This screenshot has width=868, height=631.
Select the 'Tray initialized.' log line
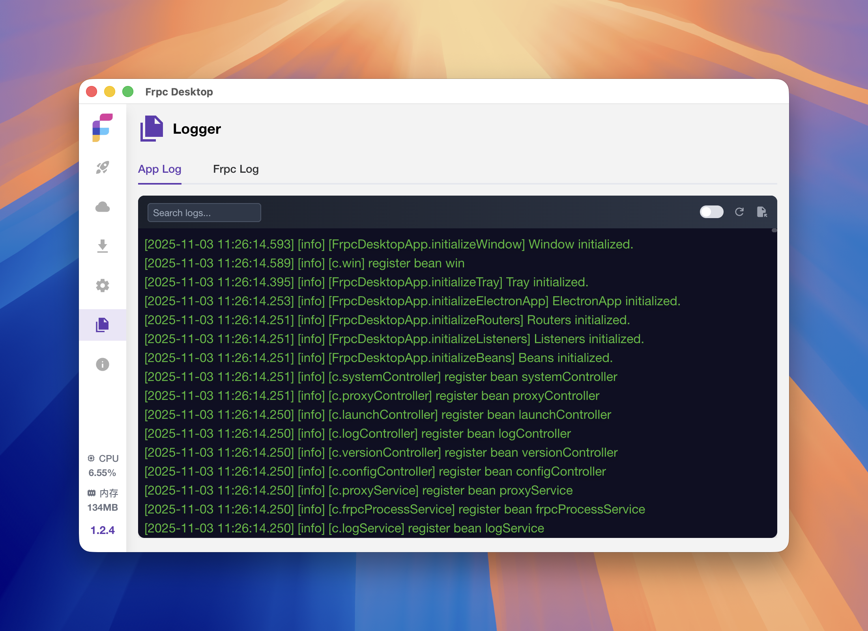[x=367, y=282]
